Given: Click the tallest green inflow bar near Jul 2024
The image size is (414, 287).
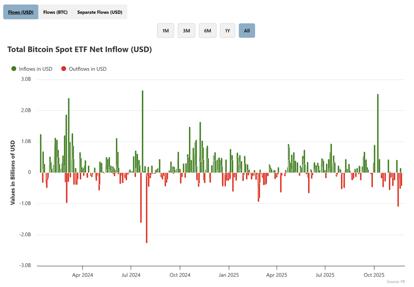Looking at the screenshot, I should click(142, 132).
